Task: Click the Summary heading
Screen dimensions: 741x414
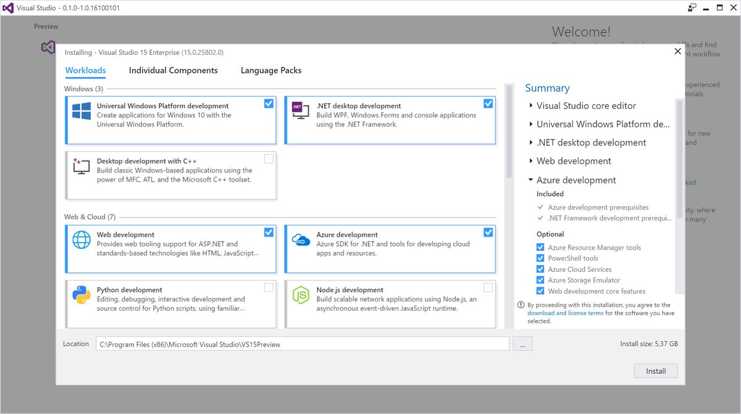Action: click(x=547, y=88)
